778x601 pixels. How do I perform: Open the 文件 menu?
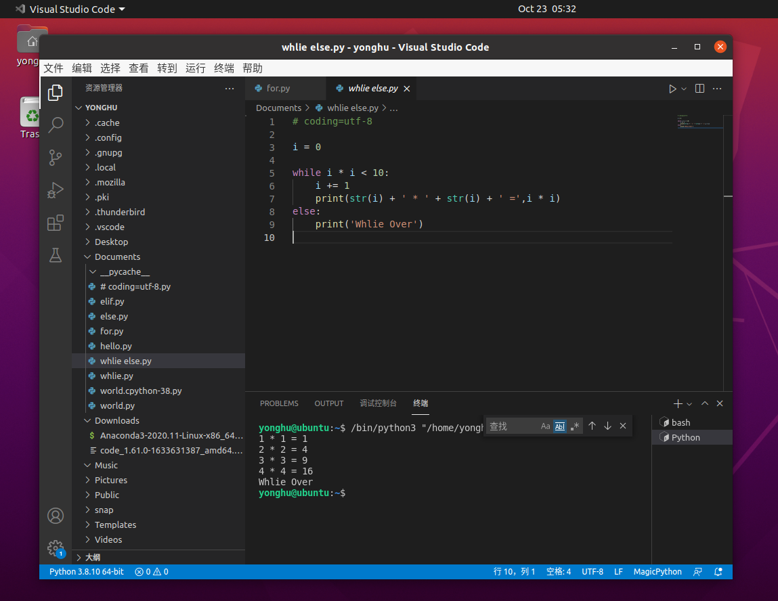tap(53, 68)
